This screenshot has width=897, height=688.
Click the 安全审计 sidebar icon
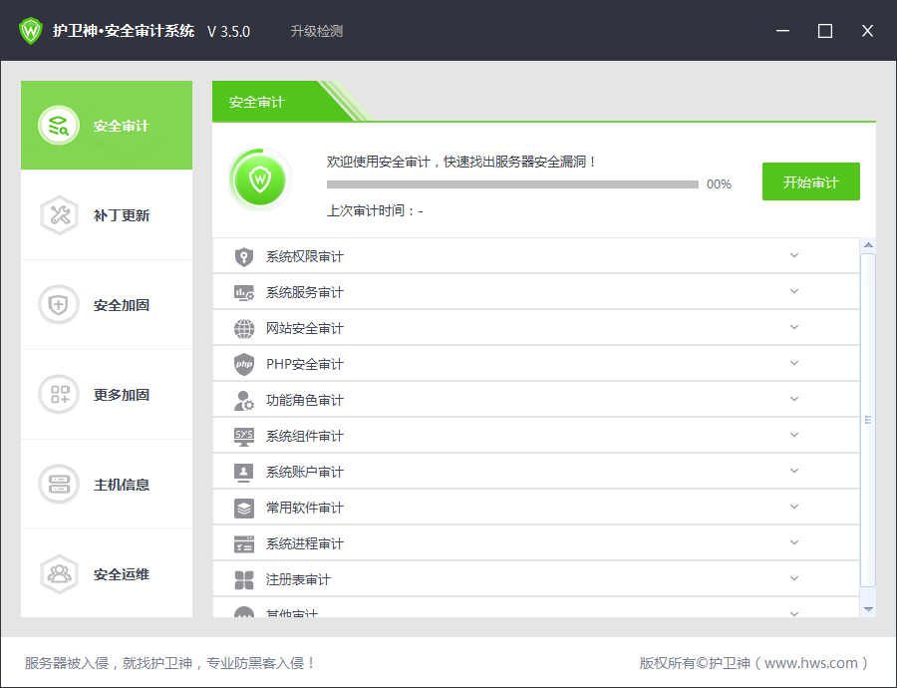(59, 126)
